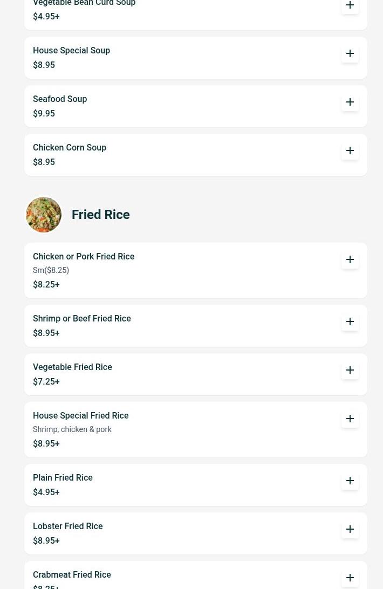
Task: Add Crabmeat Fried Rice via plus icon
Action: (x=350, y=578)
